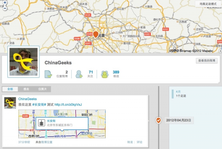This screenshot has width=222, height=149.
Task: Open 长安街 place name in map popup
Action: point(51,121)
